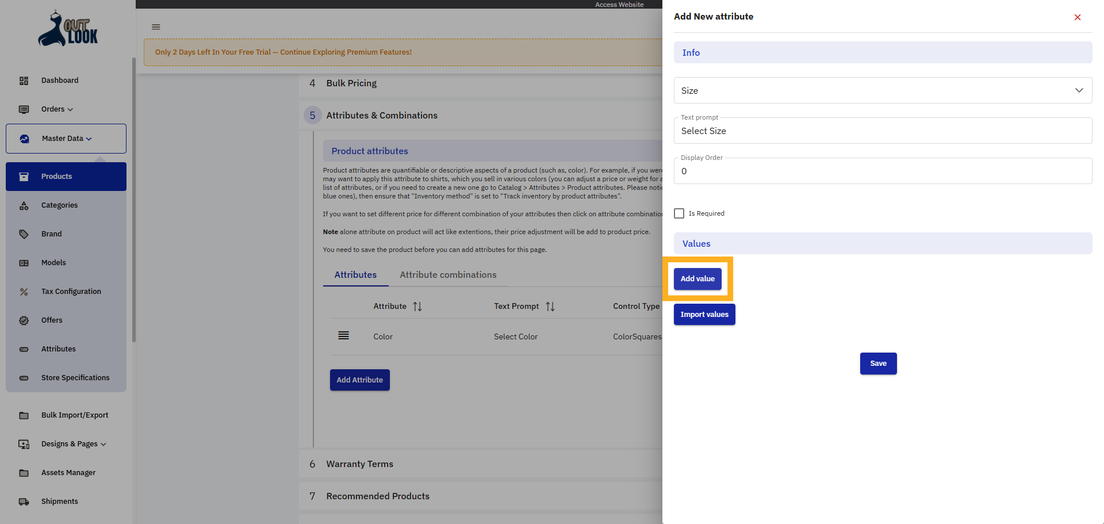Viewport: 1104px width, 524px height.
Task: Click the Import values button
Action: tap(704, 315)
